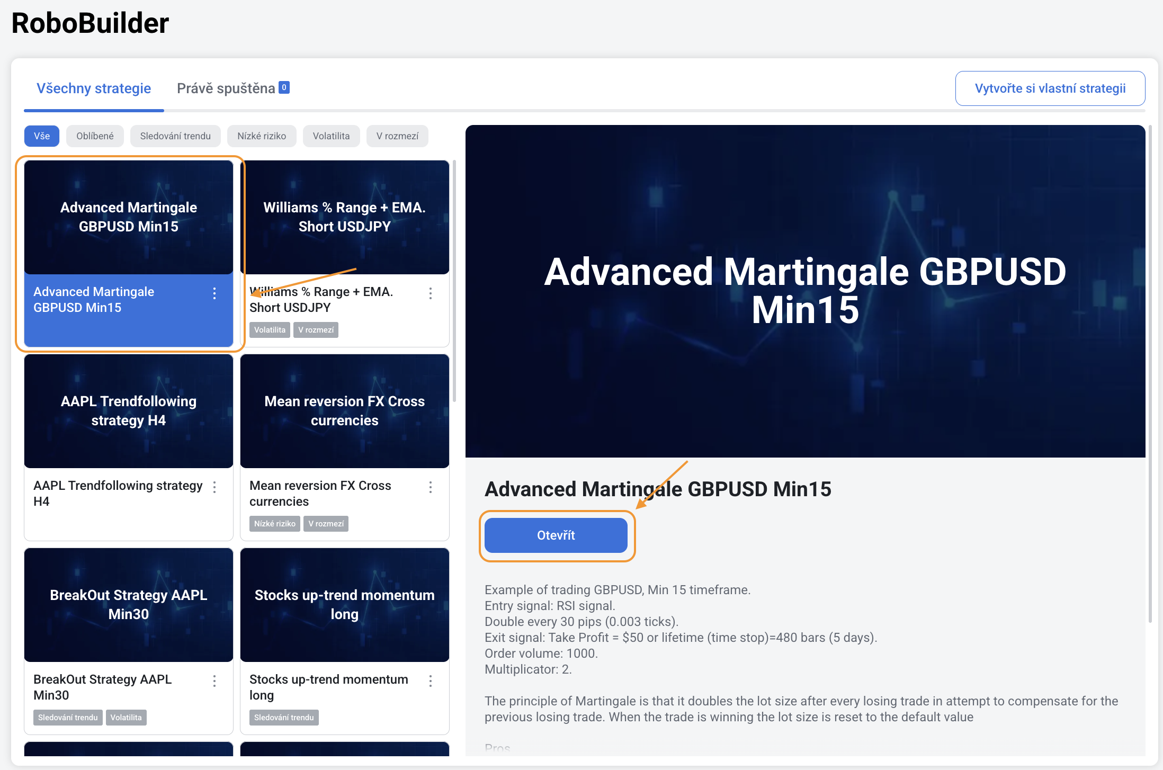The image size is (1163, 770).
Task: Enable the Sledování trendu filter
Action: (175, 136)
